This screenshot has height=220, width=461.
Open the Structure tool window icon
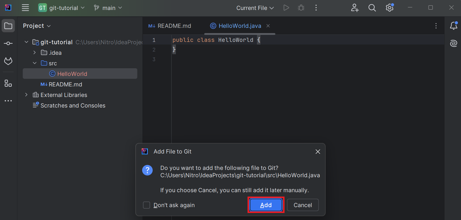[8, 83]
